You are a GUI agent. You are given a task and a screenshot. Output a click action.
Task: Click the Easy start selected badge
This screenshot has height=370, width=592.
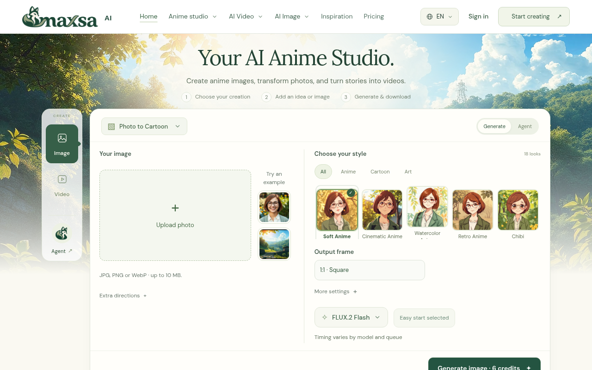tap(424, 318)
